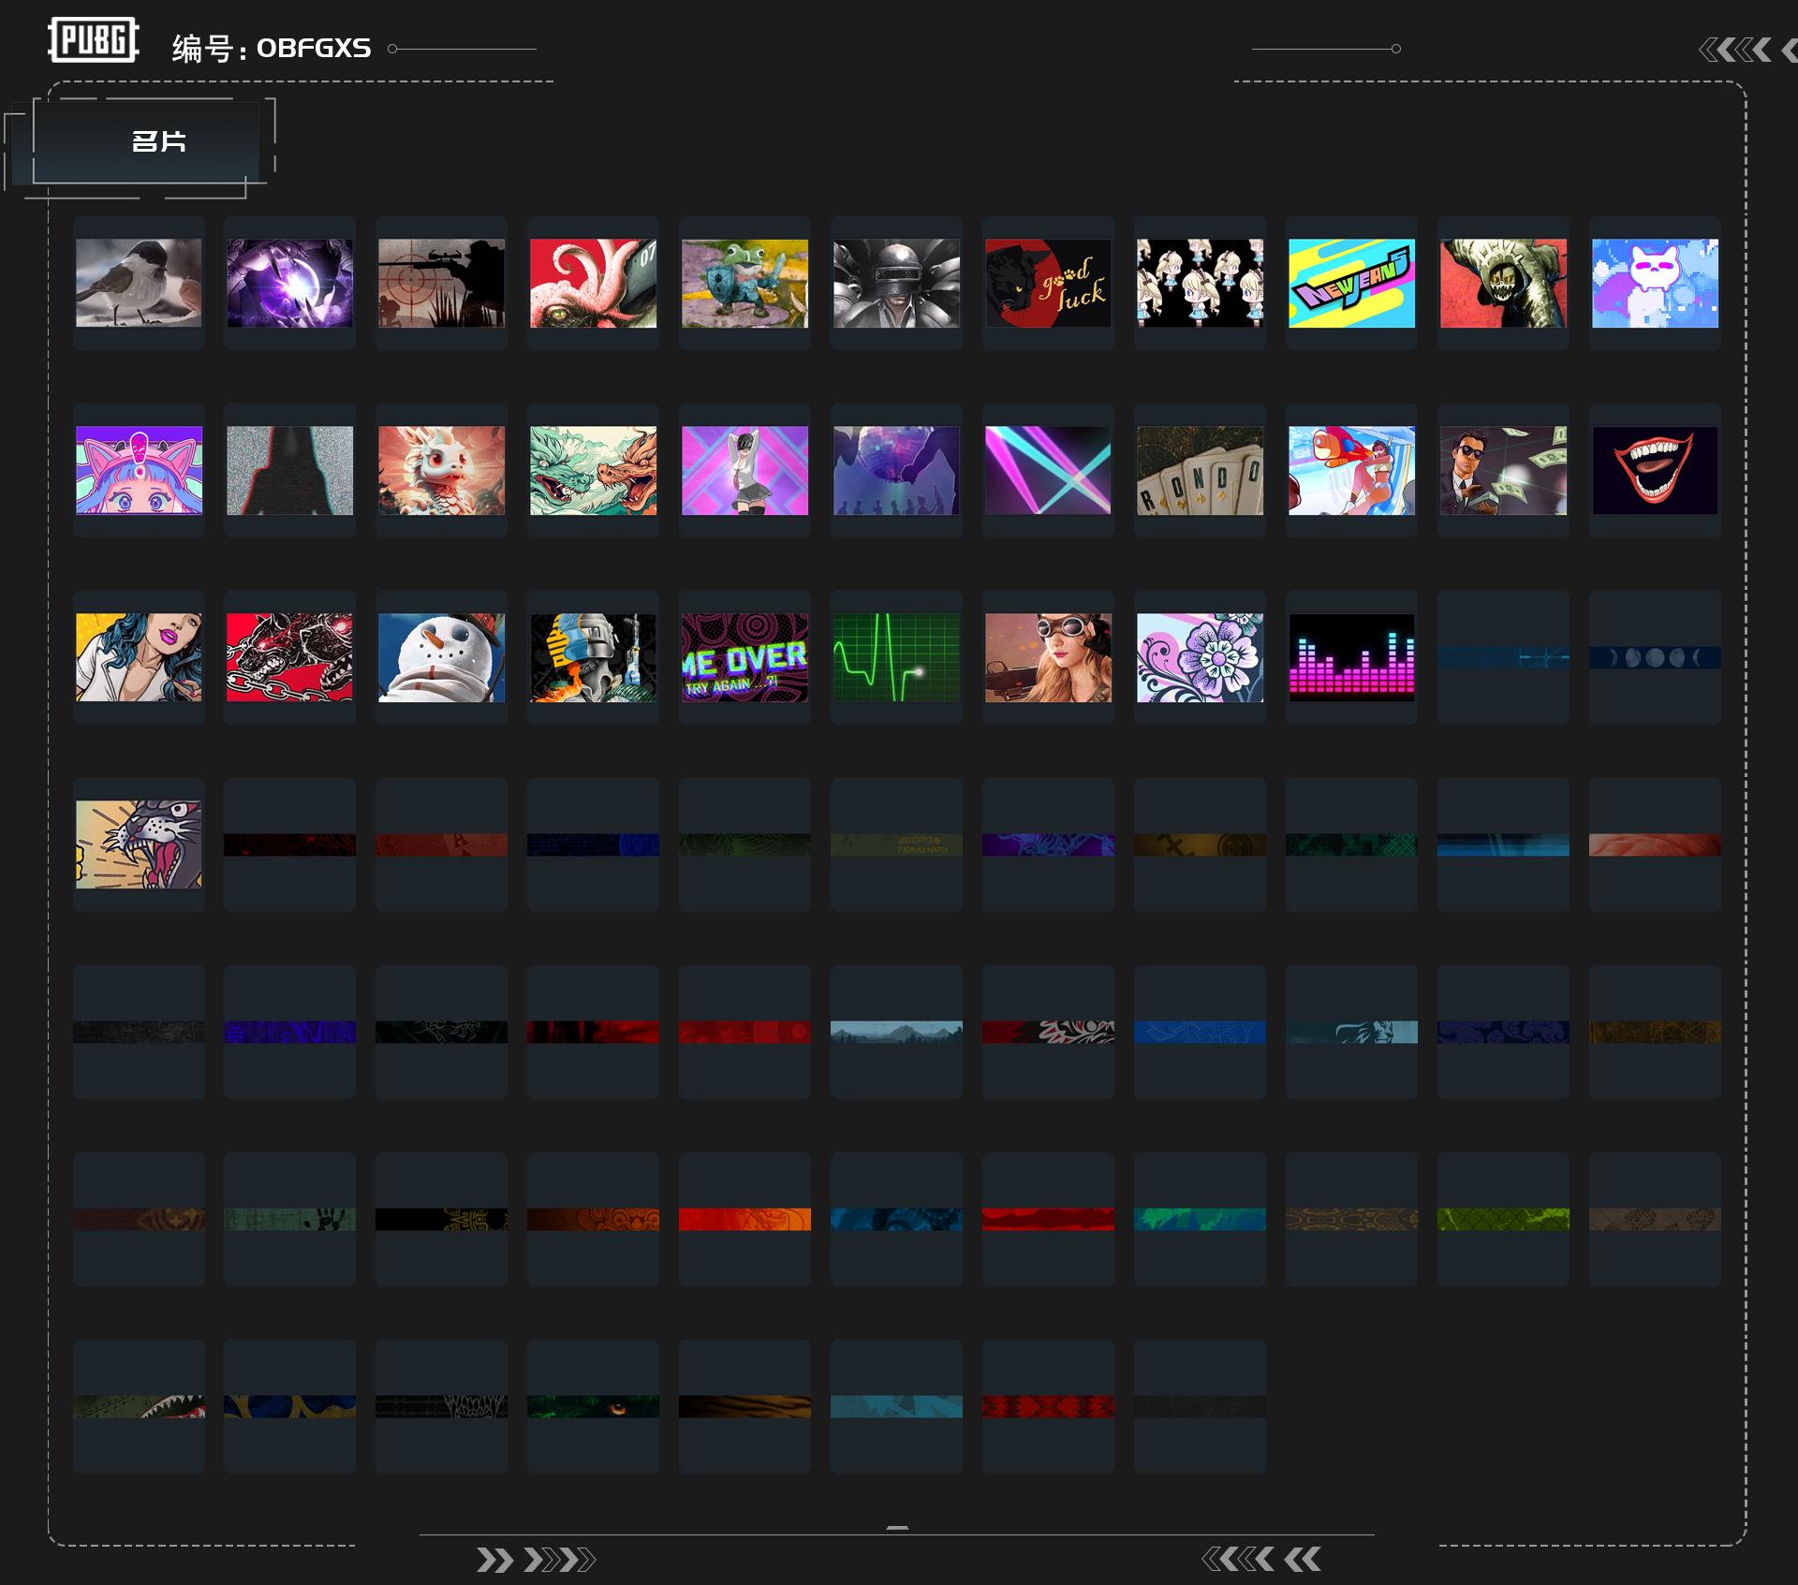Viewport: 1798px width, 1585px height.
Task: Select the moon phases banner nameplate
Action: coord(1655,657)
